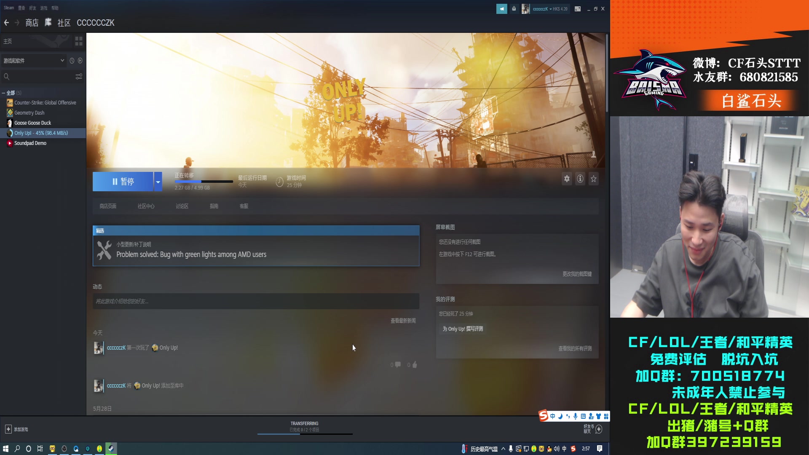Show game info with the info icon
This screenshot has height=455, width=809.
[x=580, y=179]
